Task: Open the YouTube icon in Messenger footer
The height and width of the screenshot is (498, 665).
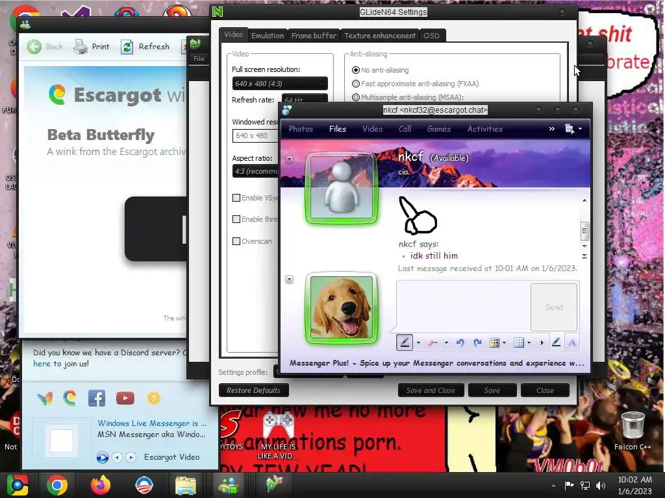Action: [125, 398]
